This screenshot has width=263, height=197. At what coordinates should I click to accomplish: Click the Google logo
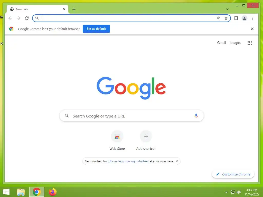click(131, 88)
